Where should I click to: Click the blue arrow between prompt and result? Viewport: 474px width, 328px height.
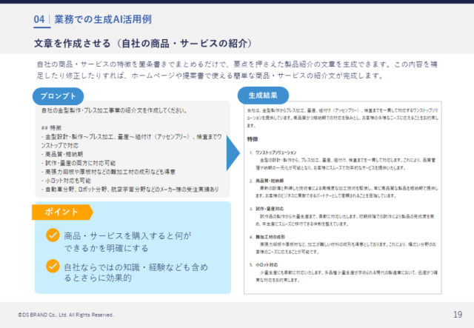click(x=233, y=153)
